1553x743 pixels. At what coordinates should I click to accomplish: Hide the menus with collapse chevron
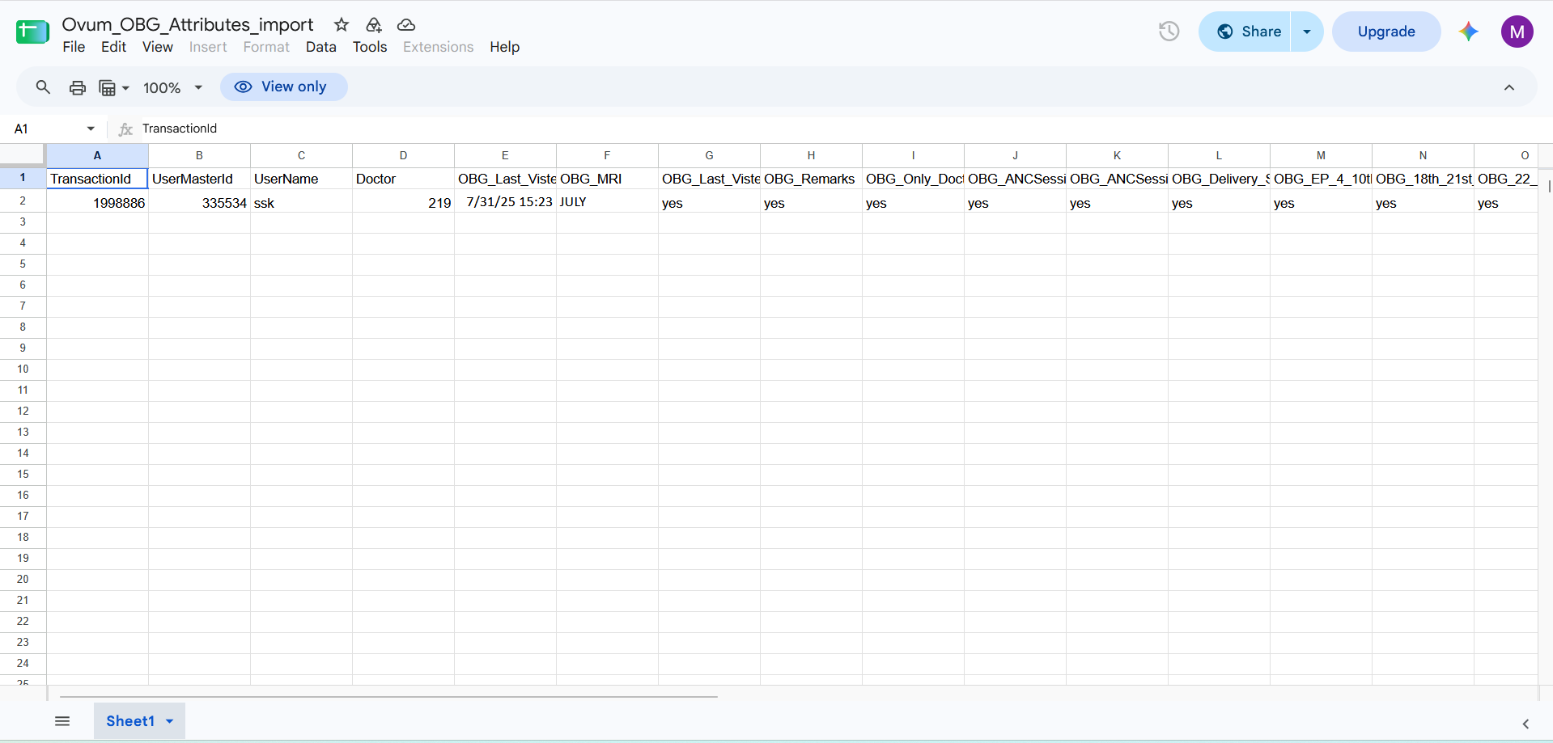[1509, 87]
